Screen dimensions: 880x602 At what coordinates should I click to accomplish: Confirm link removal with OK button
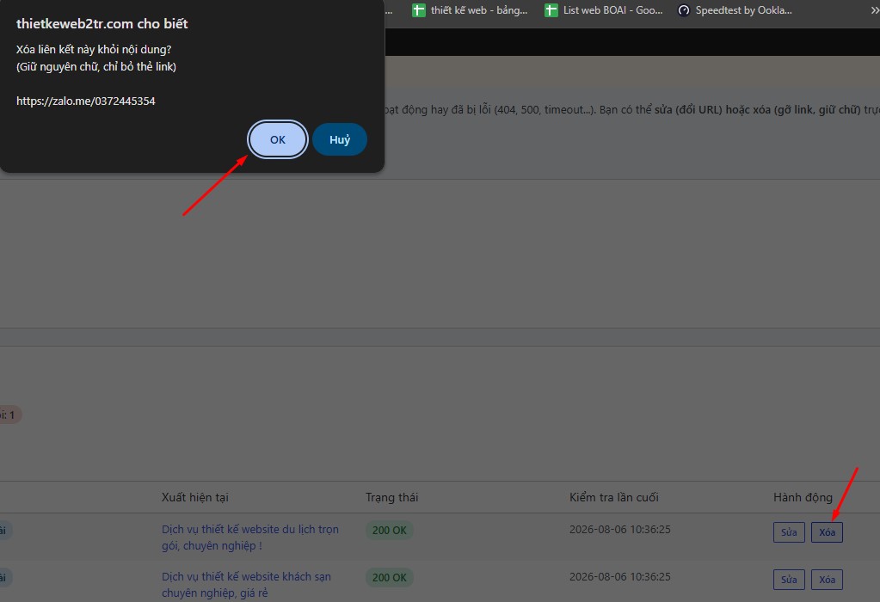[x=278, y=139]
